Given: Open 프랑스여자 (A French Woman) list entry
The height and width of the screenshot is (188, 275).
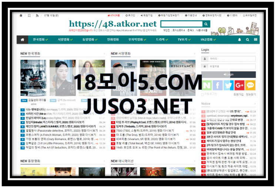Looking at the screenshot, I should tap(61, 135).
